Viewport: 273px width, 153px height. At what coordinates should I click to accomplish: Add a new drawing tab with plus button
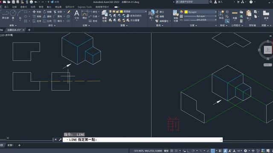pos(29,30)
